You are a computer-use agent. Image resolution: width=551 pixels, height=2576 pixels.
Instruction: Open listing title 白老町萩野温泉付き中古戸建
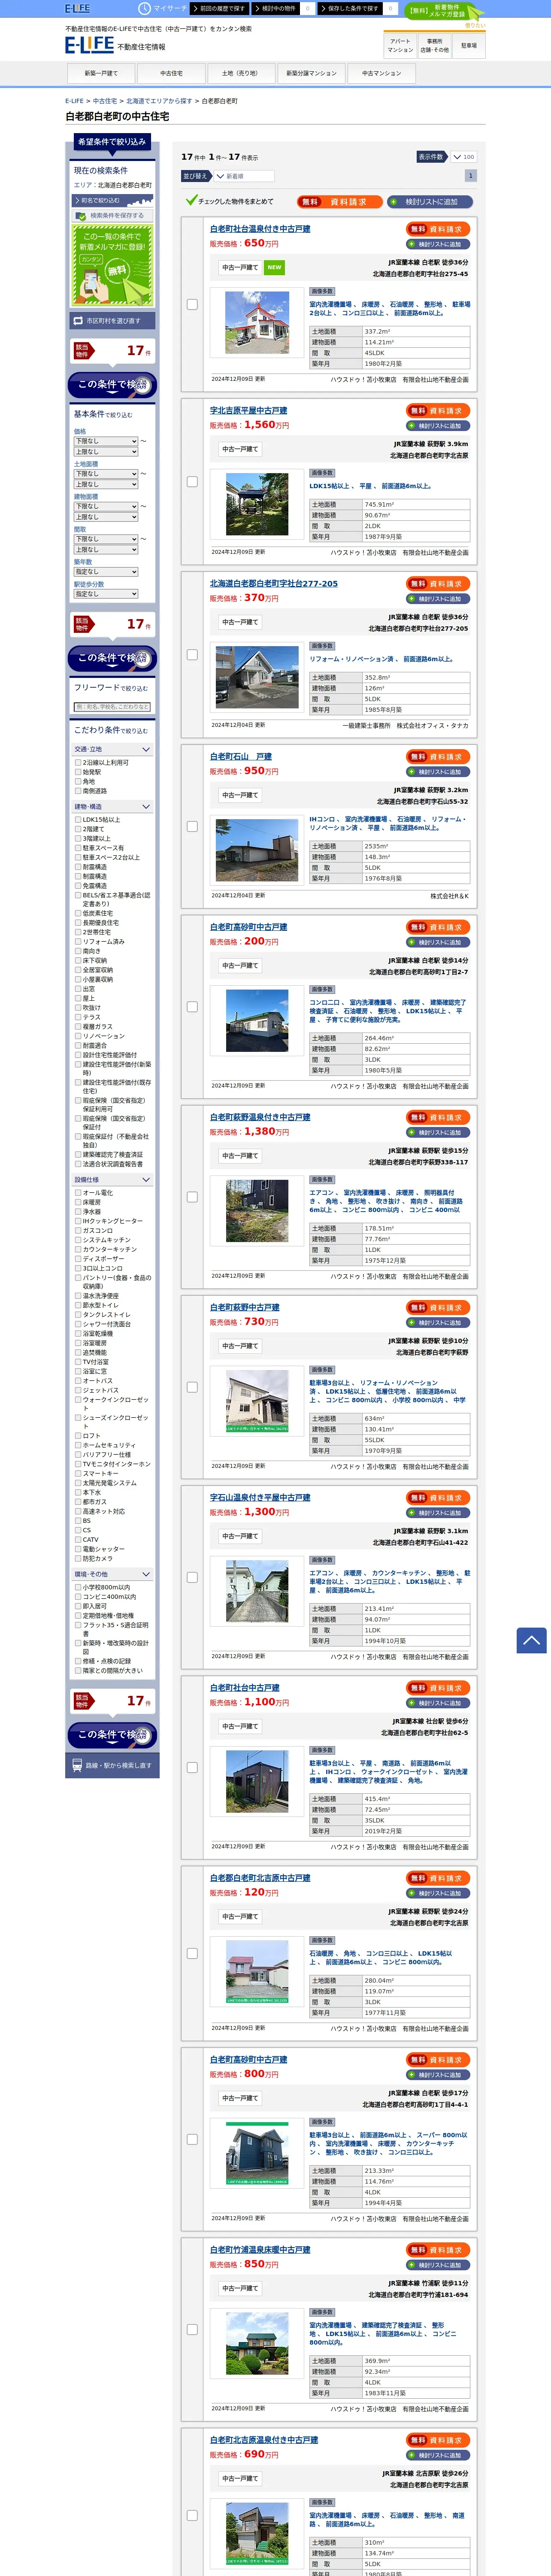click(x=260, y=1117)
